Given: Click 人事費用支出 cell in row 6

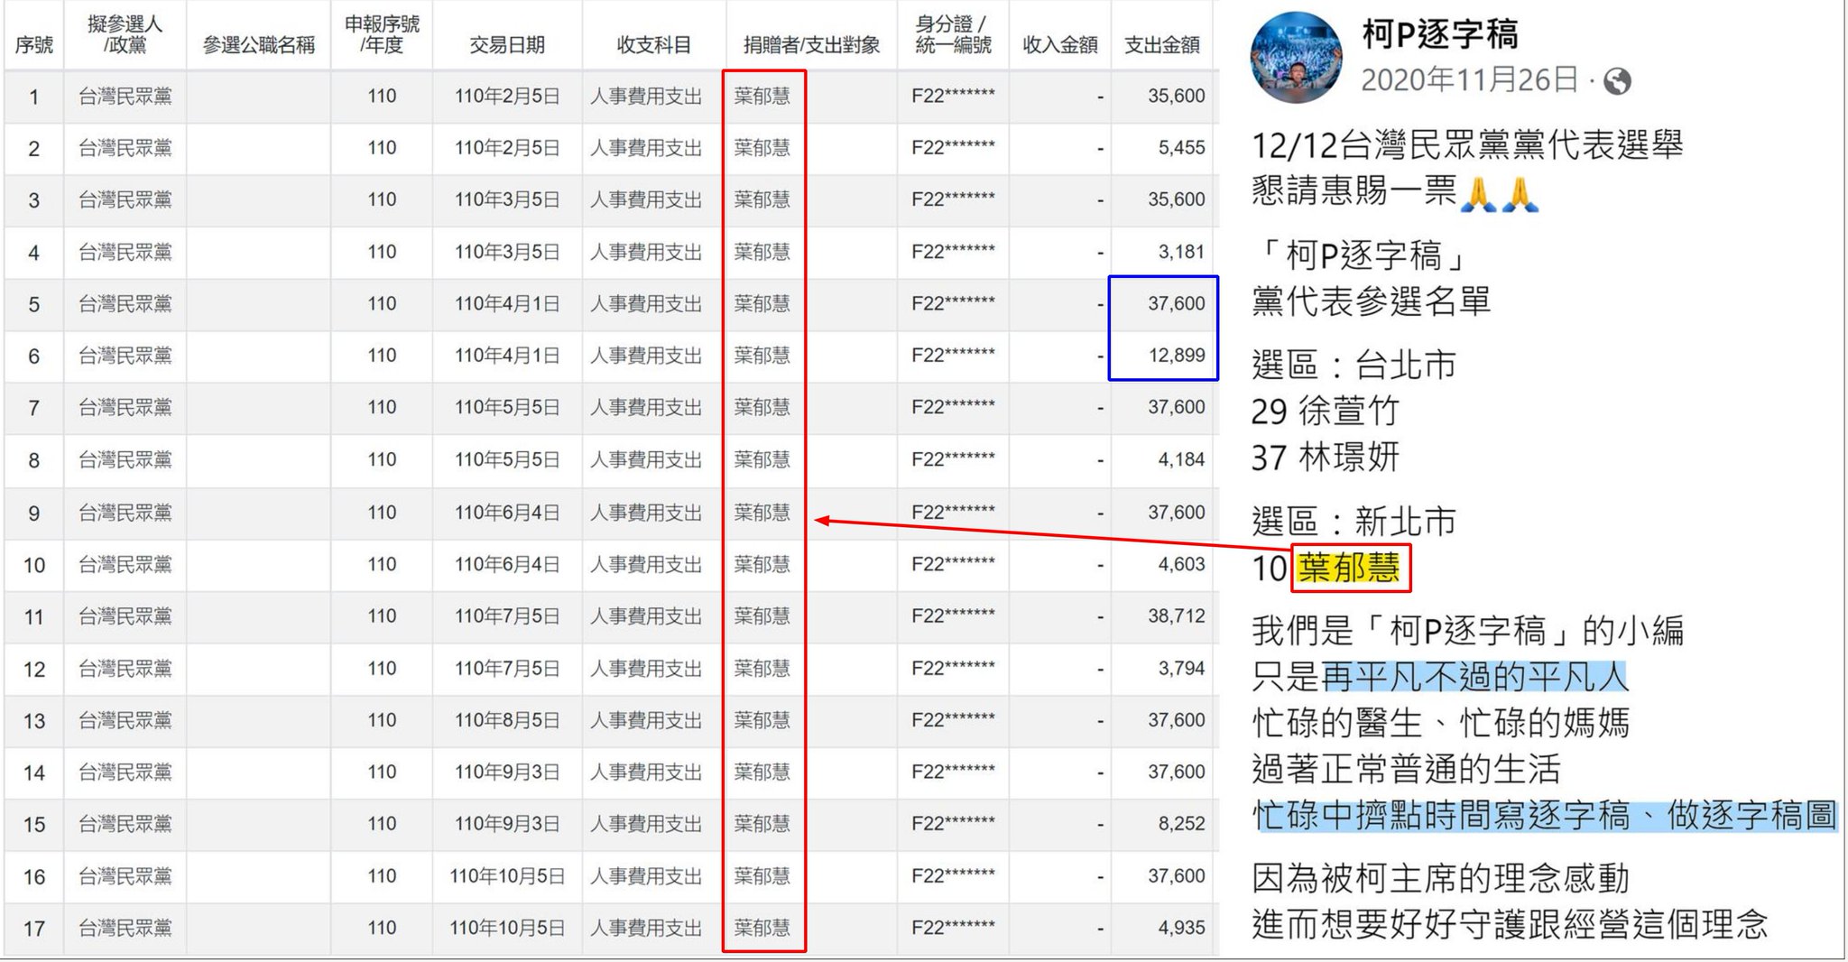Looking at the screenshot, I should tap(646, 356).
